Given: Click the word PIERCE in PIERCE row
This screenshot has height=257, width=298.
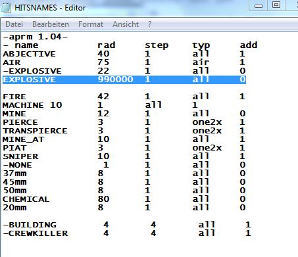Looking at the screenshot, I should click(x=20, y=122).
